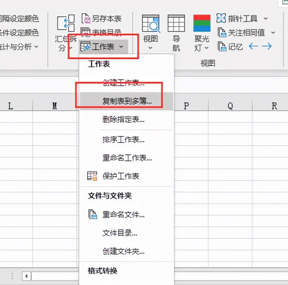Click the 间隔设定颜色 button
Image resolution: width=288 pixels, height=285 pixels.
click(x=19, y=19)
